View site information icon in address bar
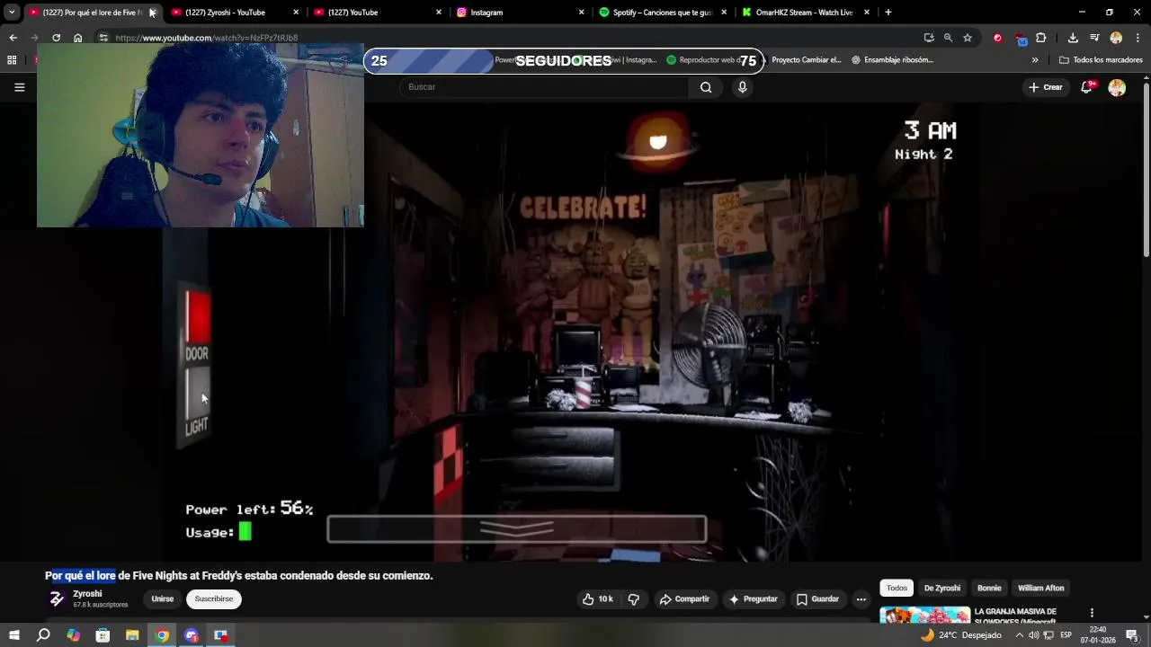 103,38
